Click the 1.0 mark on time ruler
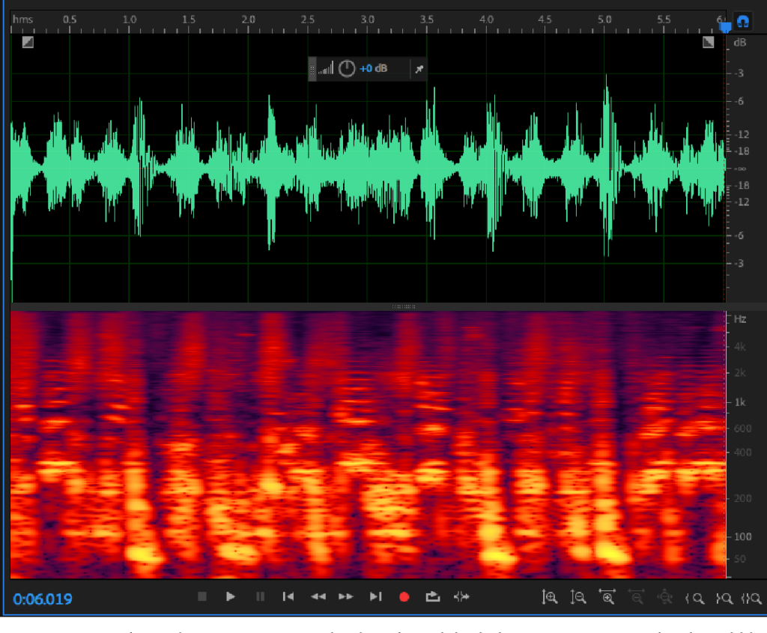This screenshot has width=767, height=633. pos(129,19)
